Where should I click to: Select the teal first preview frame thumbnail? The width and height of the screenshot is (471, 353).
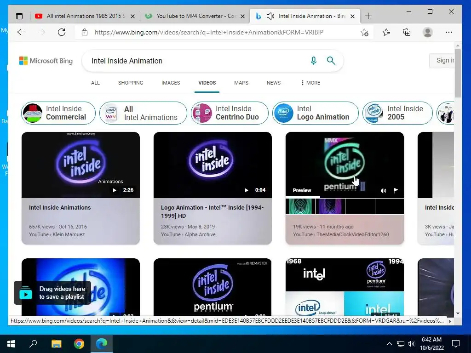click(x=300, y=206)
